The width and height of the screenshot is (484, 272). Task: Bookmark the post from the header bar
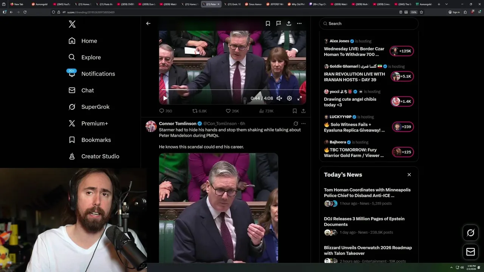(x=268, y=23)
